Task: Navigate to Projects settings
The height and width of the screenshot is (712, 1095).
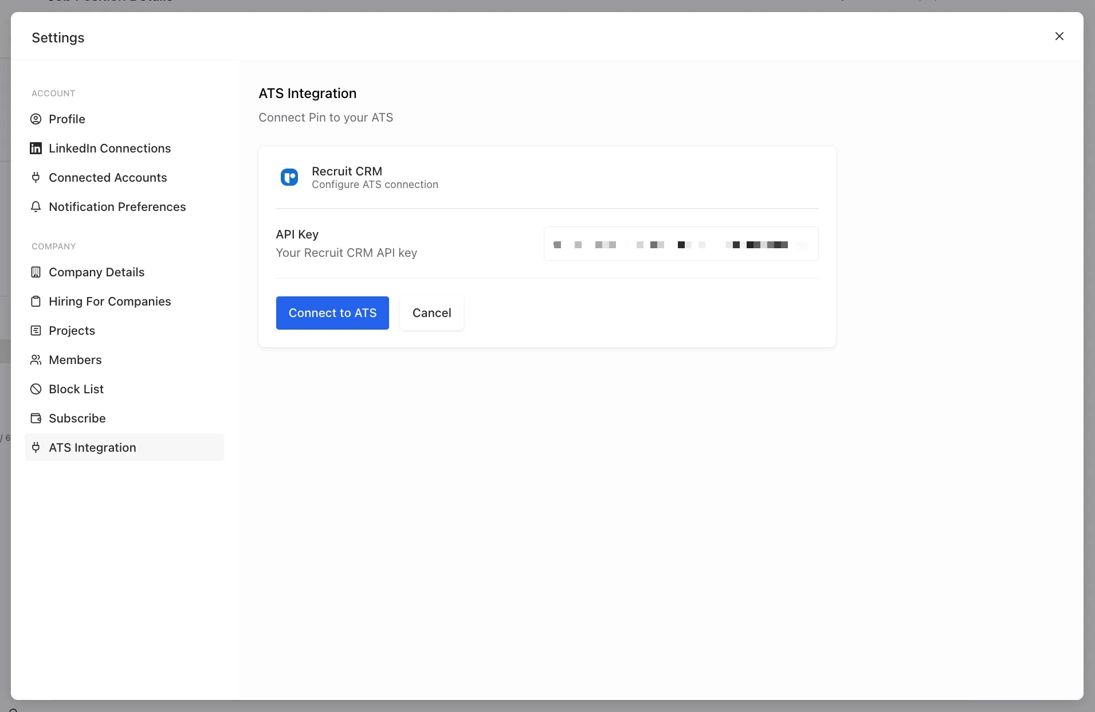Action: coord(124,330)
